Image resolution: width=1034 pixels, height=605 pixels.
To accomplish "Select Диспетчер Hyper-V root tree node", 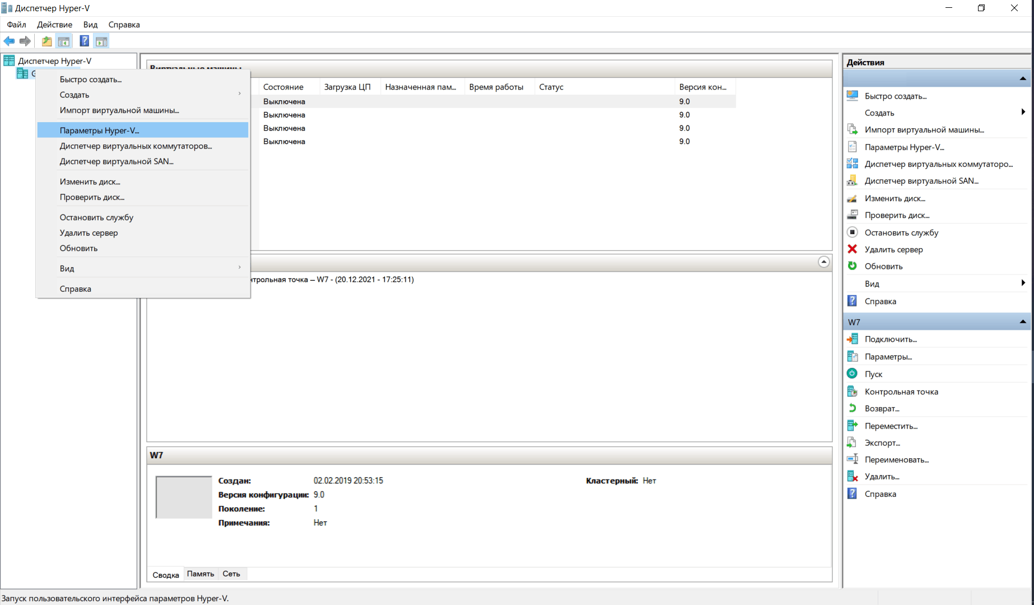I will [54, 61].
